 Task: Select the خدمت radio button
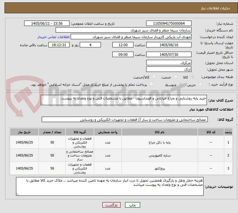[x=175, y=77]
